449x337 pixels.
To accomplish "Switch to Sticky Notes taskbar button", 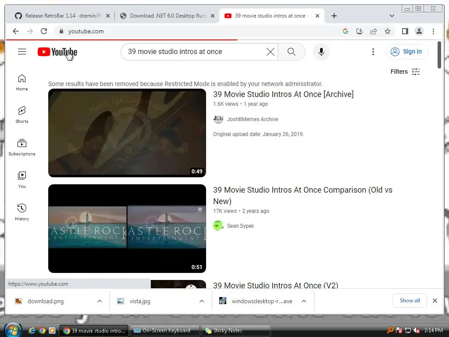I will (236, 330).
